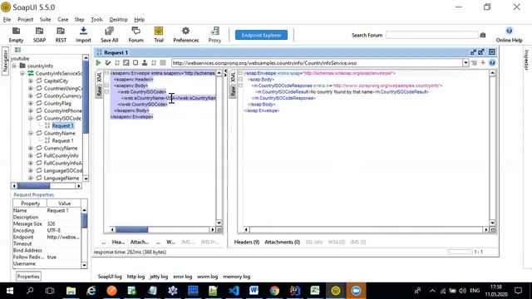Open the error log tab
The width and height of the screenshot is (532, 299).
click(183, 277)
